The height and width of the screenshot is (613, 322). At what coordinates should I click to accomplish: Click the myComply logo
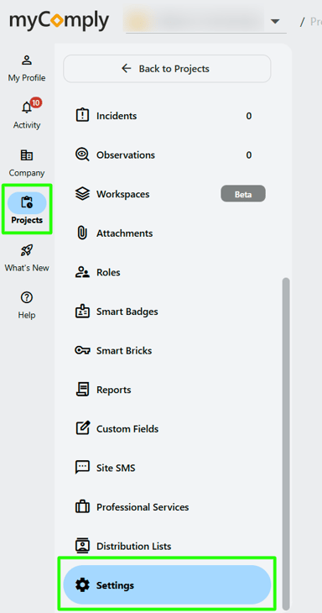click(x=60, y=21)
